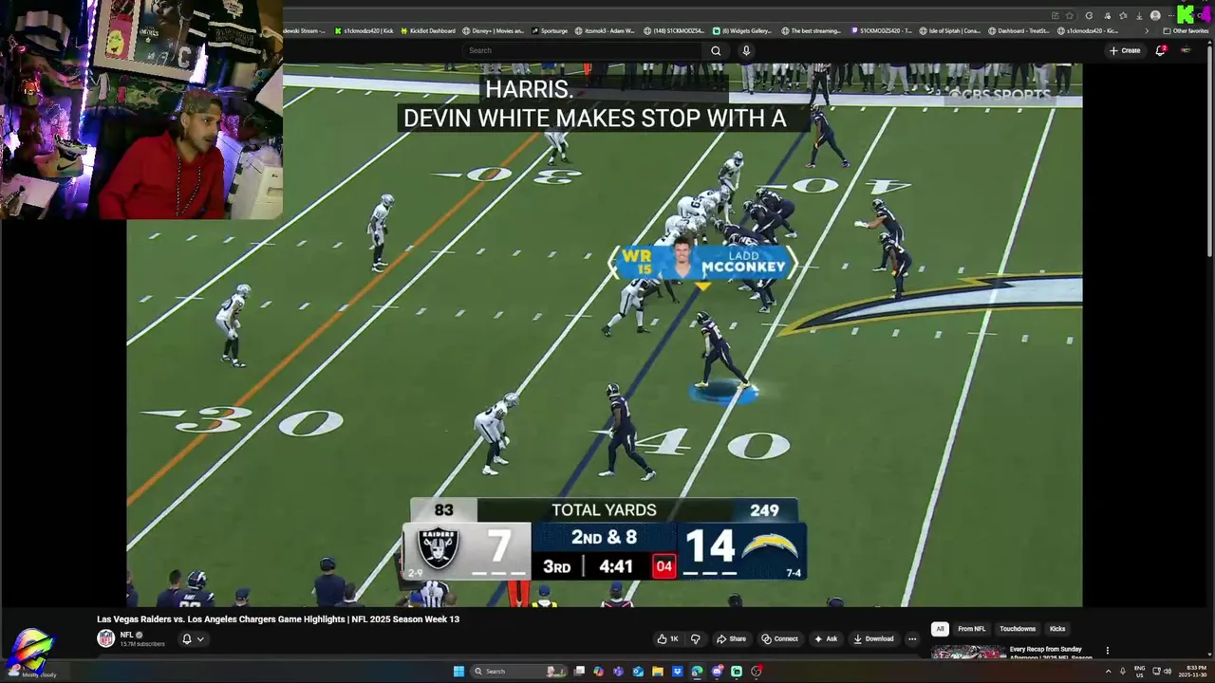Open the browser downloads icon
Image resolution: width=1215 pixels, height=683 pixels.
click(x=1139, y=15)
